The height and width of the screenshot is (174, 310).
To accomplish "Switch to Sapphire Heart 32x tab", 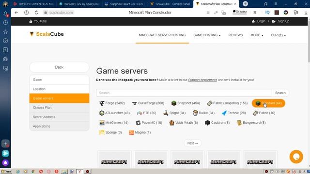I will (x=124, y=4).
